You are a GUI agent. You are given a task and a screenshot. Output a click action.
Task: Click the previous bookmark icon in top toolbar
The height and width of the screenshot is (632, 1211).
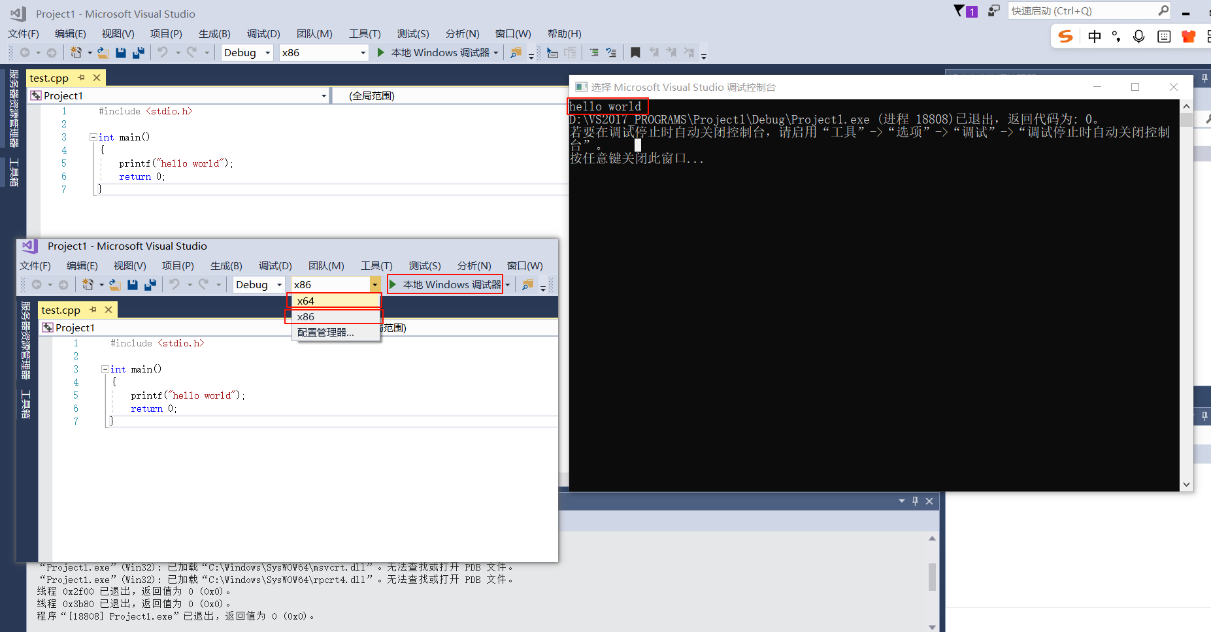[x=654, y=52]
